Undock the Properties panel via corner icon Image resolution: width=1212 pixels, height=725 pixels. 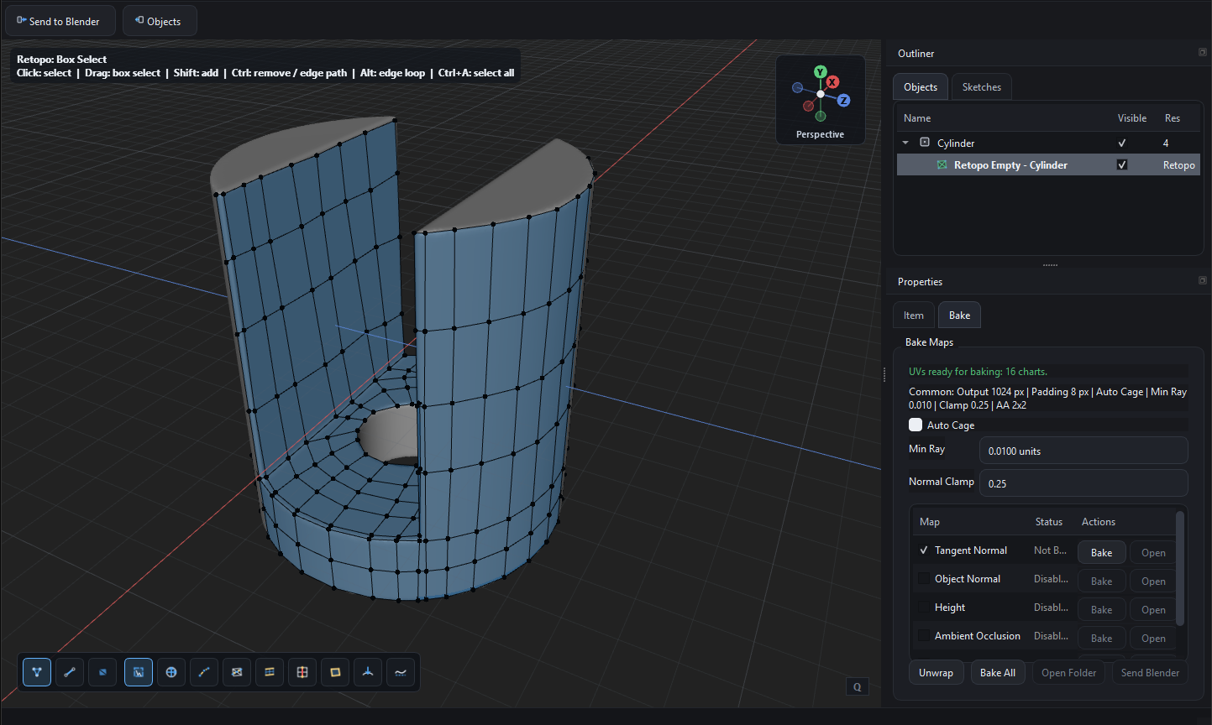pyautogui.click(x=1202, y=280)
